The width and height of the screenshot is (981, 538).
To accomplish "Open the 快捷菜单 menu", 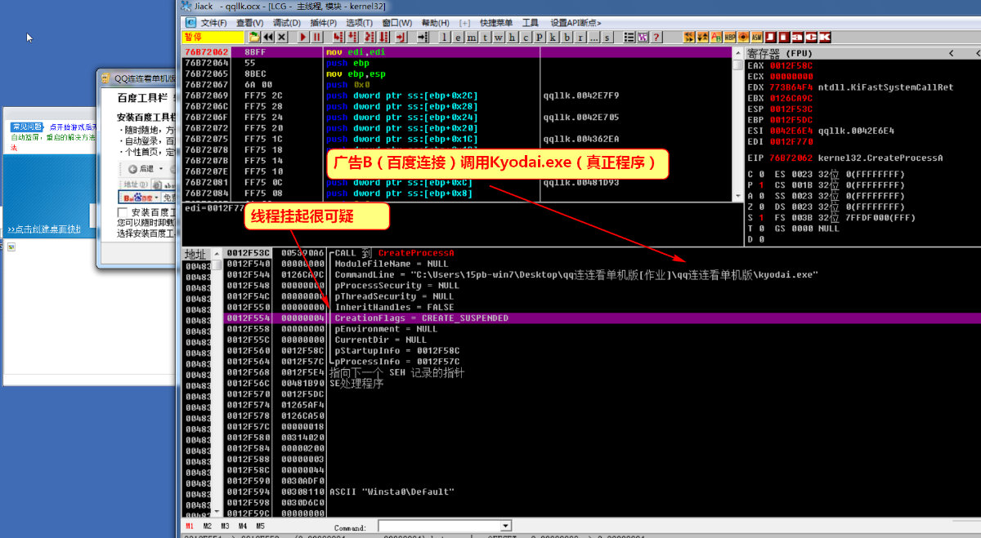I will 496,23.
